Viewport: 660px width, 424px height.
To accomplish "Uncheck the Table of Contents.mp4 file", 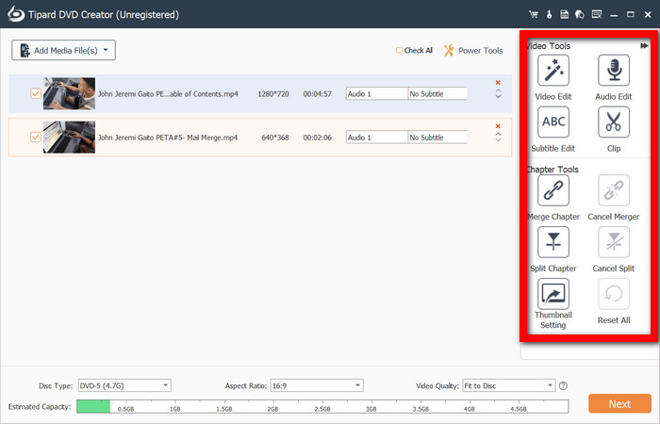I will coord(36,93).
